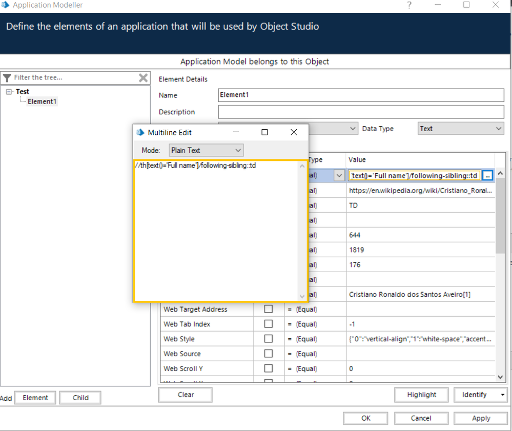This screenshot has height=431, width=512.
Task: Select Element1 in the tree
Action: [x=42, y=101]
